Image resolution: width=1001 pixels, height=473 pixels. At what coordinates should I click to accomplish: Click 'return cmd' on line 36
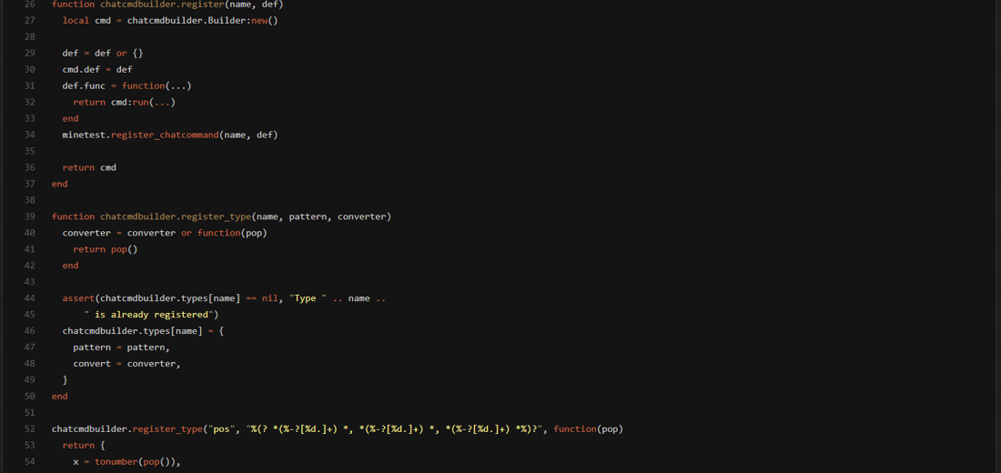coord(89,167)
